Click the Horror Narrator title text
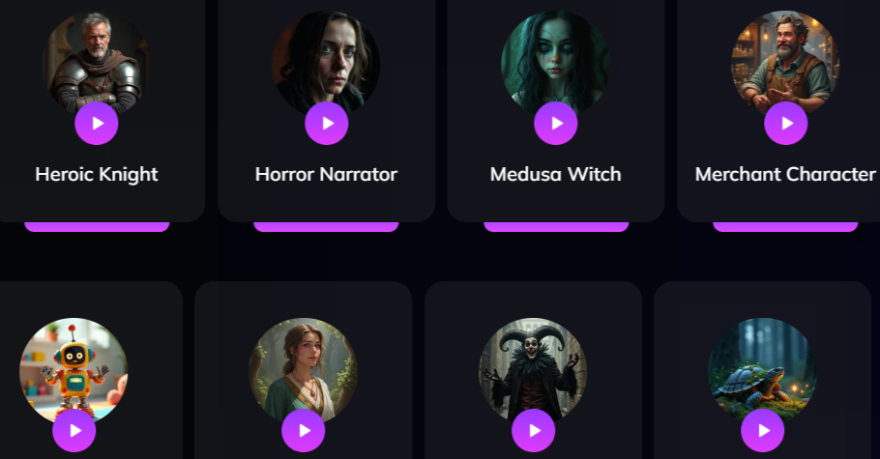The width and height of the screenshot is (880, 459). tap(326, 175)
